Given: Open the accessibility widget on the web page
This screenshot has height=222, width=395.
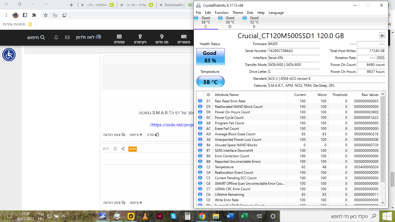Looking at the screenshot, I should tap(9, 55).
